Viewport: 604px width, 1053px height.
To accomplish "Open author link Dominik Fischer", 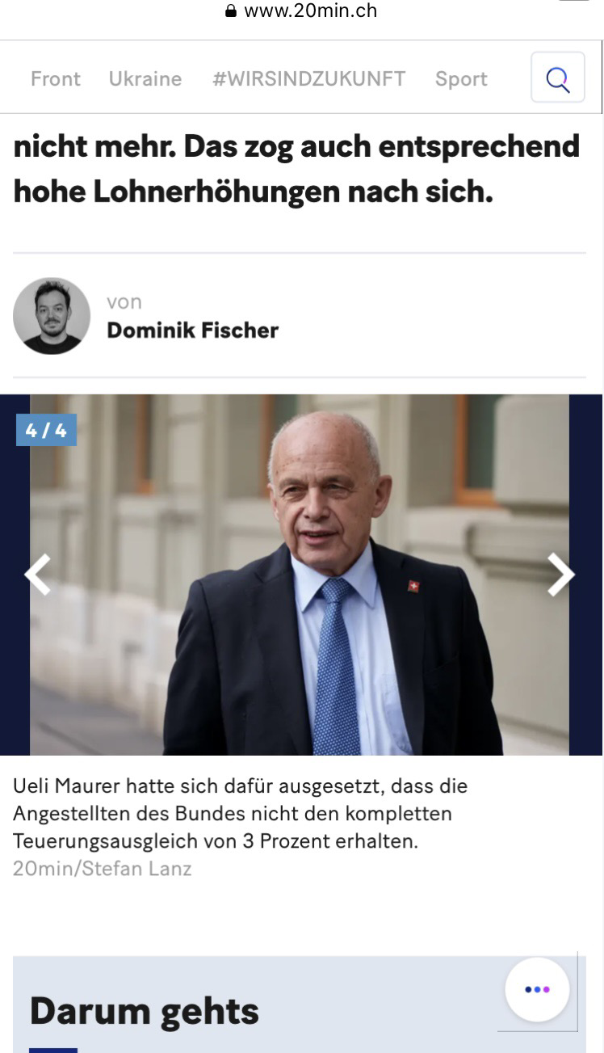I will point(192,330).
